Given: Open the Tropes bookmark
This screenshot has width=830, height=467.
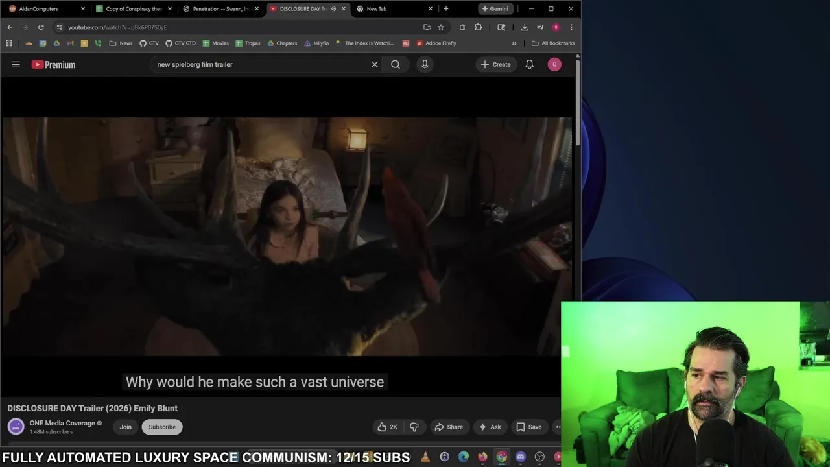Looking at the screenshot, I should click(x=248, y=43).
